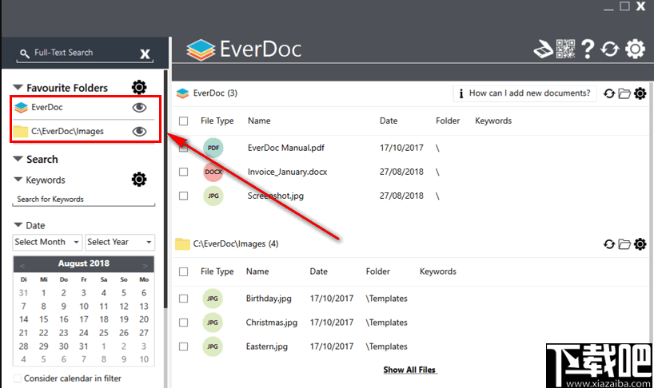Sort Images (4) table by Folder column
The image size is (654, 388).
[378, 271]
